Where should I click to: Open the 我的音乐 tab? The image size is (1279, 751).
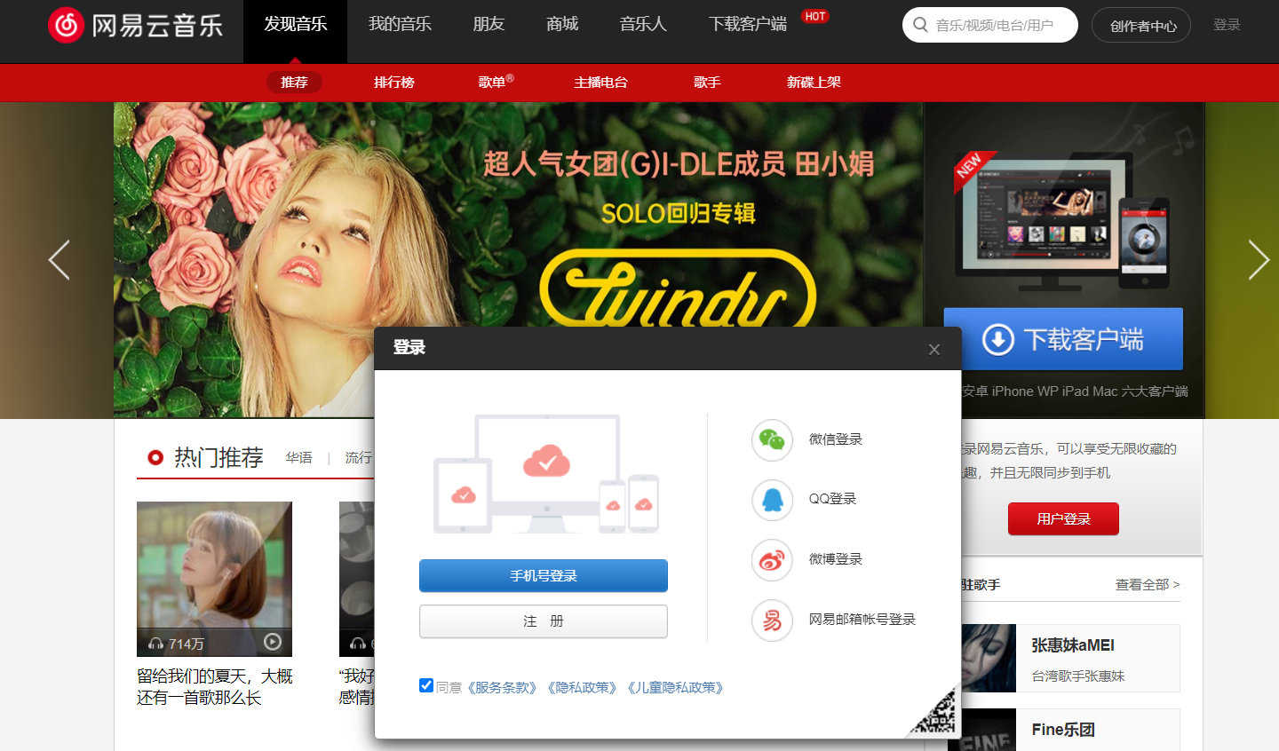pos(400,25)
